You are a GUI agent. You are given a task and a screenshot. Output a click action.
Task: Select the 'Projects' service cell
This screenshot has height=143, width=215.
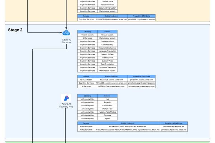coord(107,102)
